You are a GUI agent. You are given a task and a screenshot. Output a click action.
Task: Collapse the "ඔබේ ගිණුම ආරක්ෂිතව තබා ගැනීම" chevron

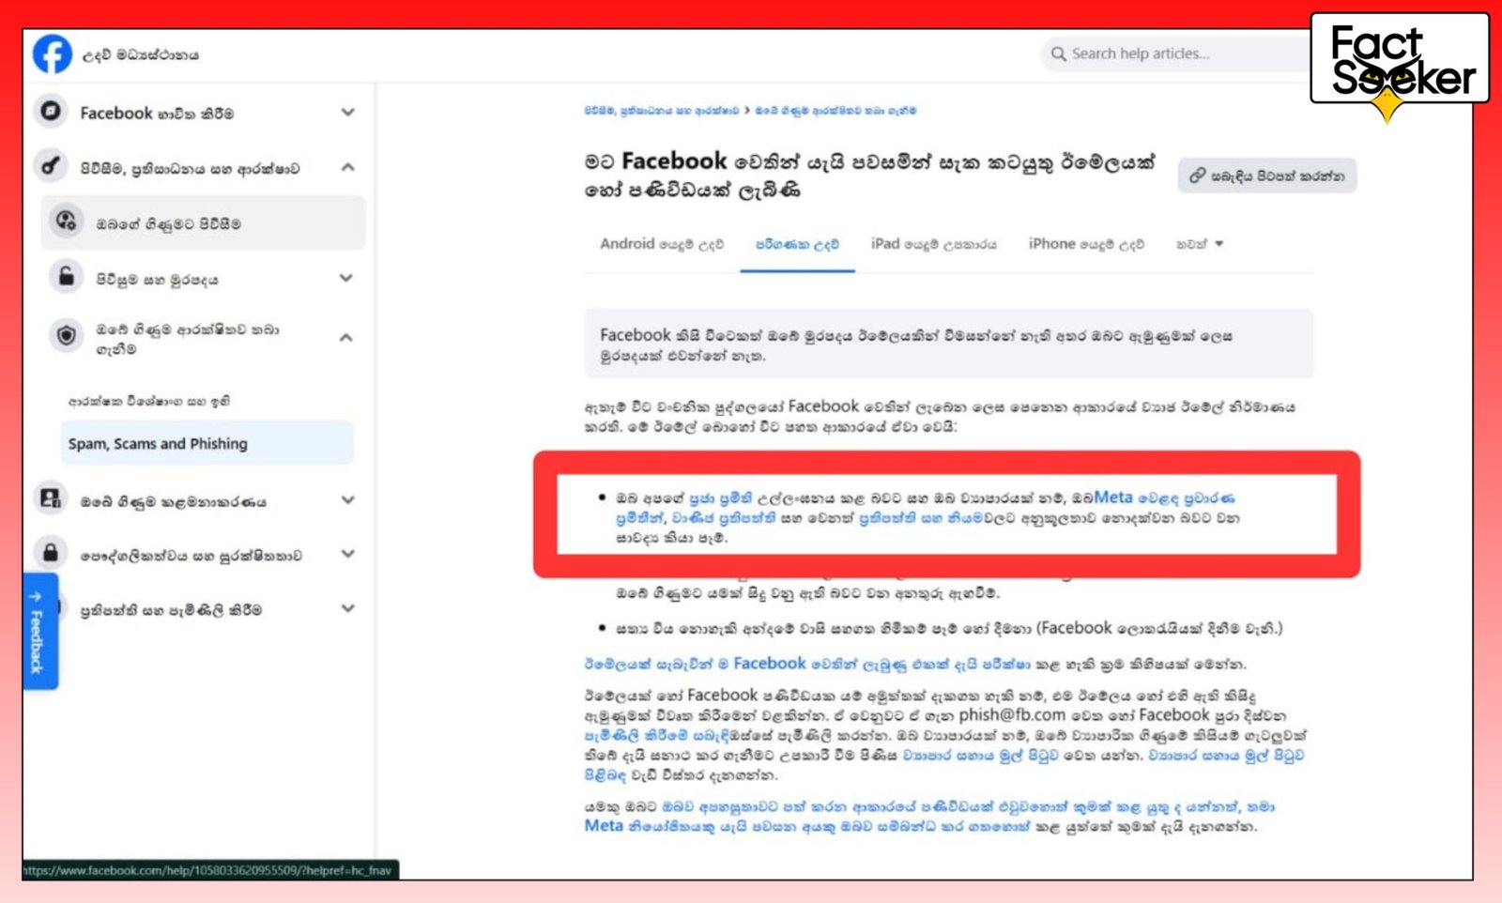pos(346,338)
